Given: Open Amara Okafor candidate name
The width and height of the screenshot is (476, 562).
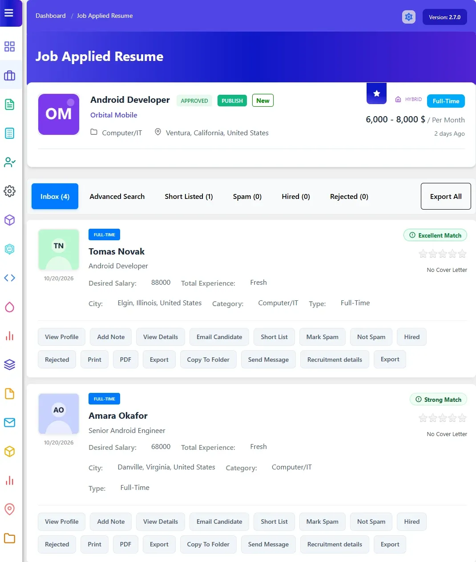Looking at the screenshot, I should tap(118, 416).
